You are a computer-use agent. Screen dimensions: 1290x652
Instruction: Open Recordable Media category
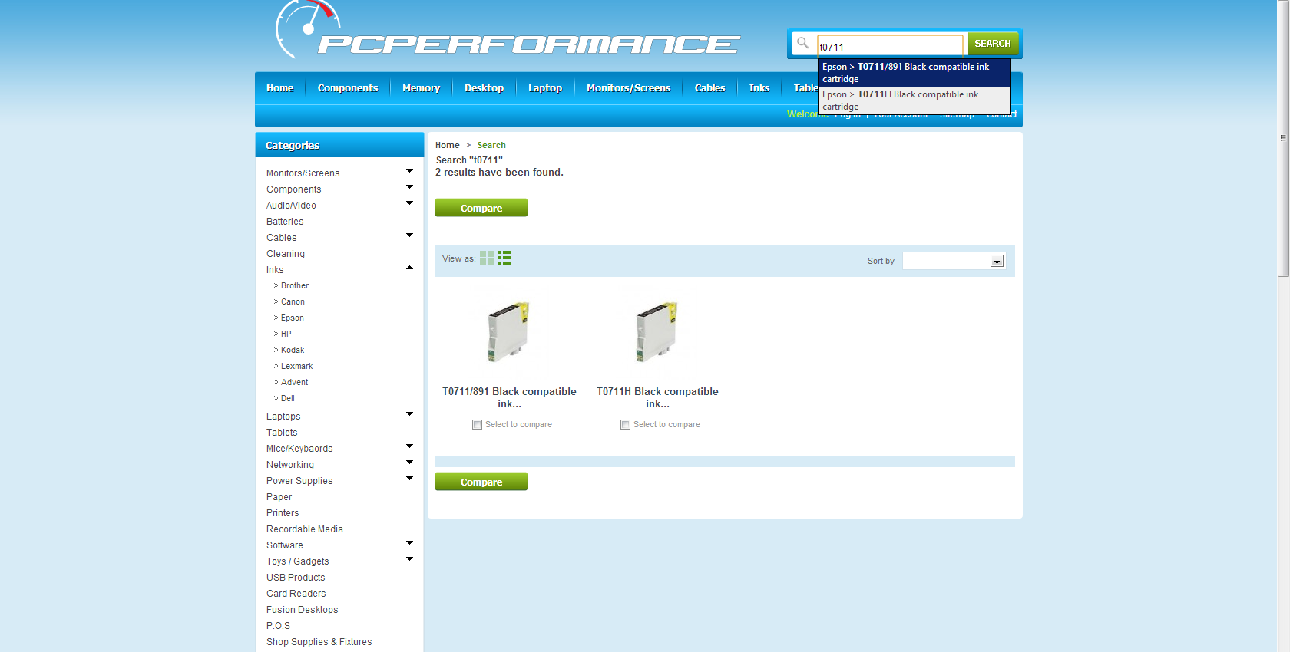[305, 529]
